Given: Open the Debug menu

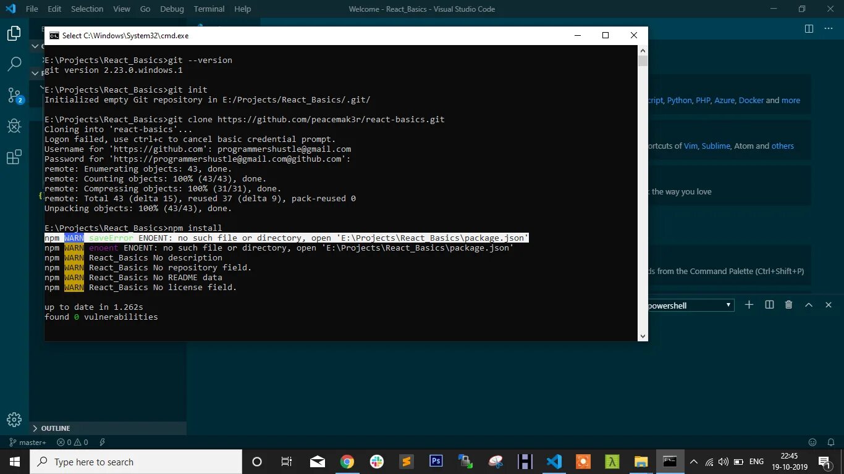Looking at the screenshot, I should tap(172, 9).
